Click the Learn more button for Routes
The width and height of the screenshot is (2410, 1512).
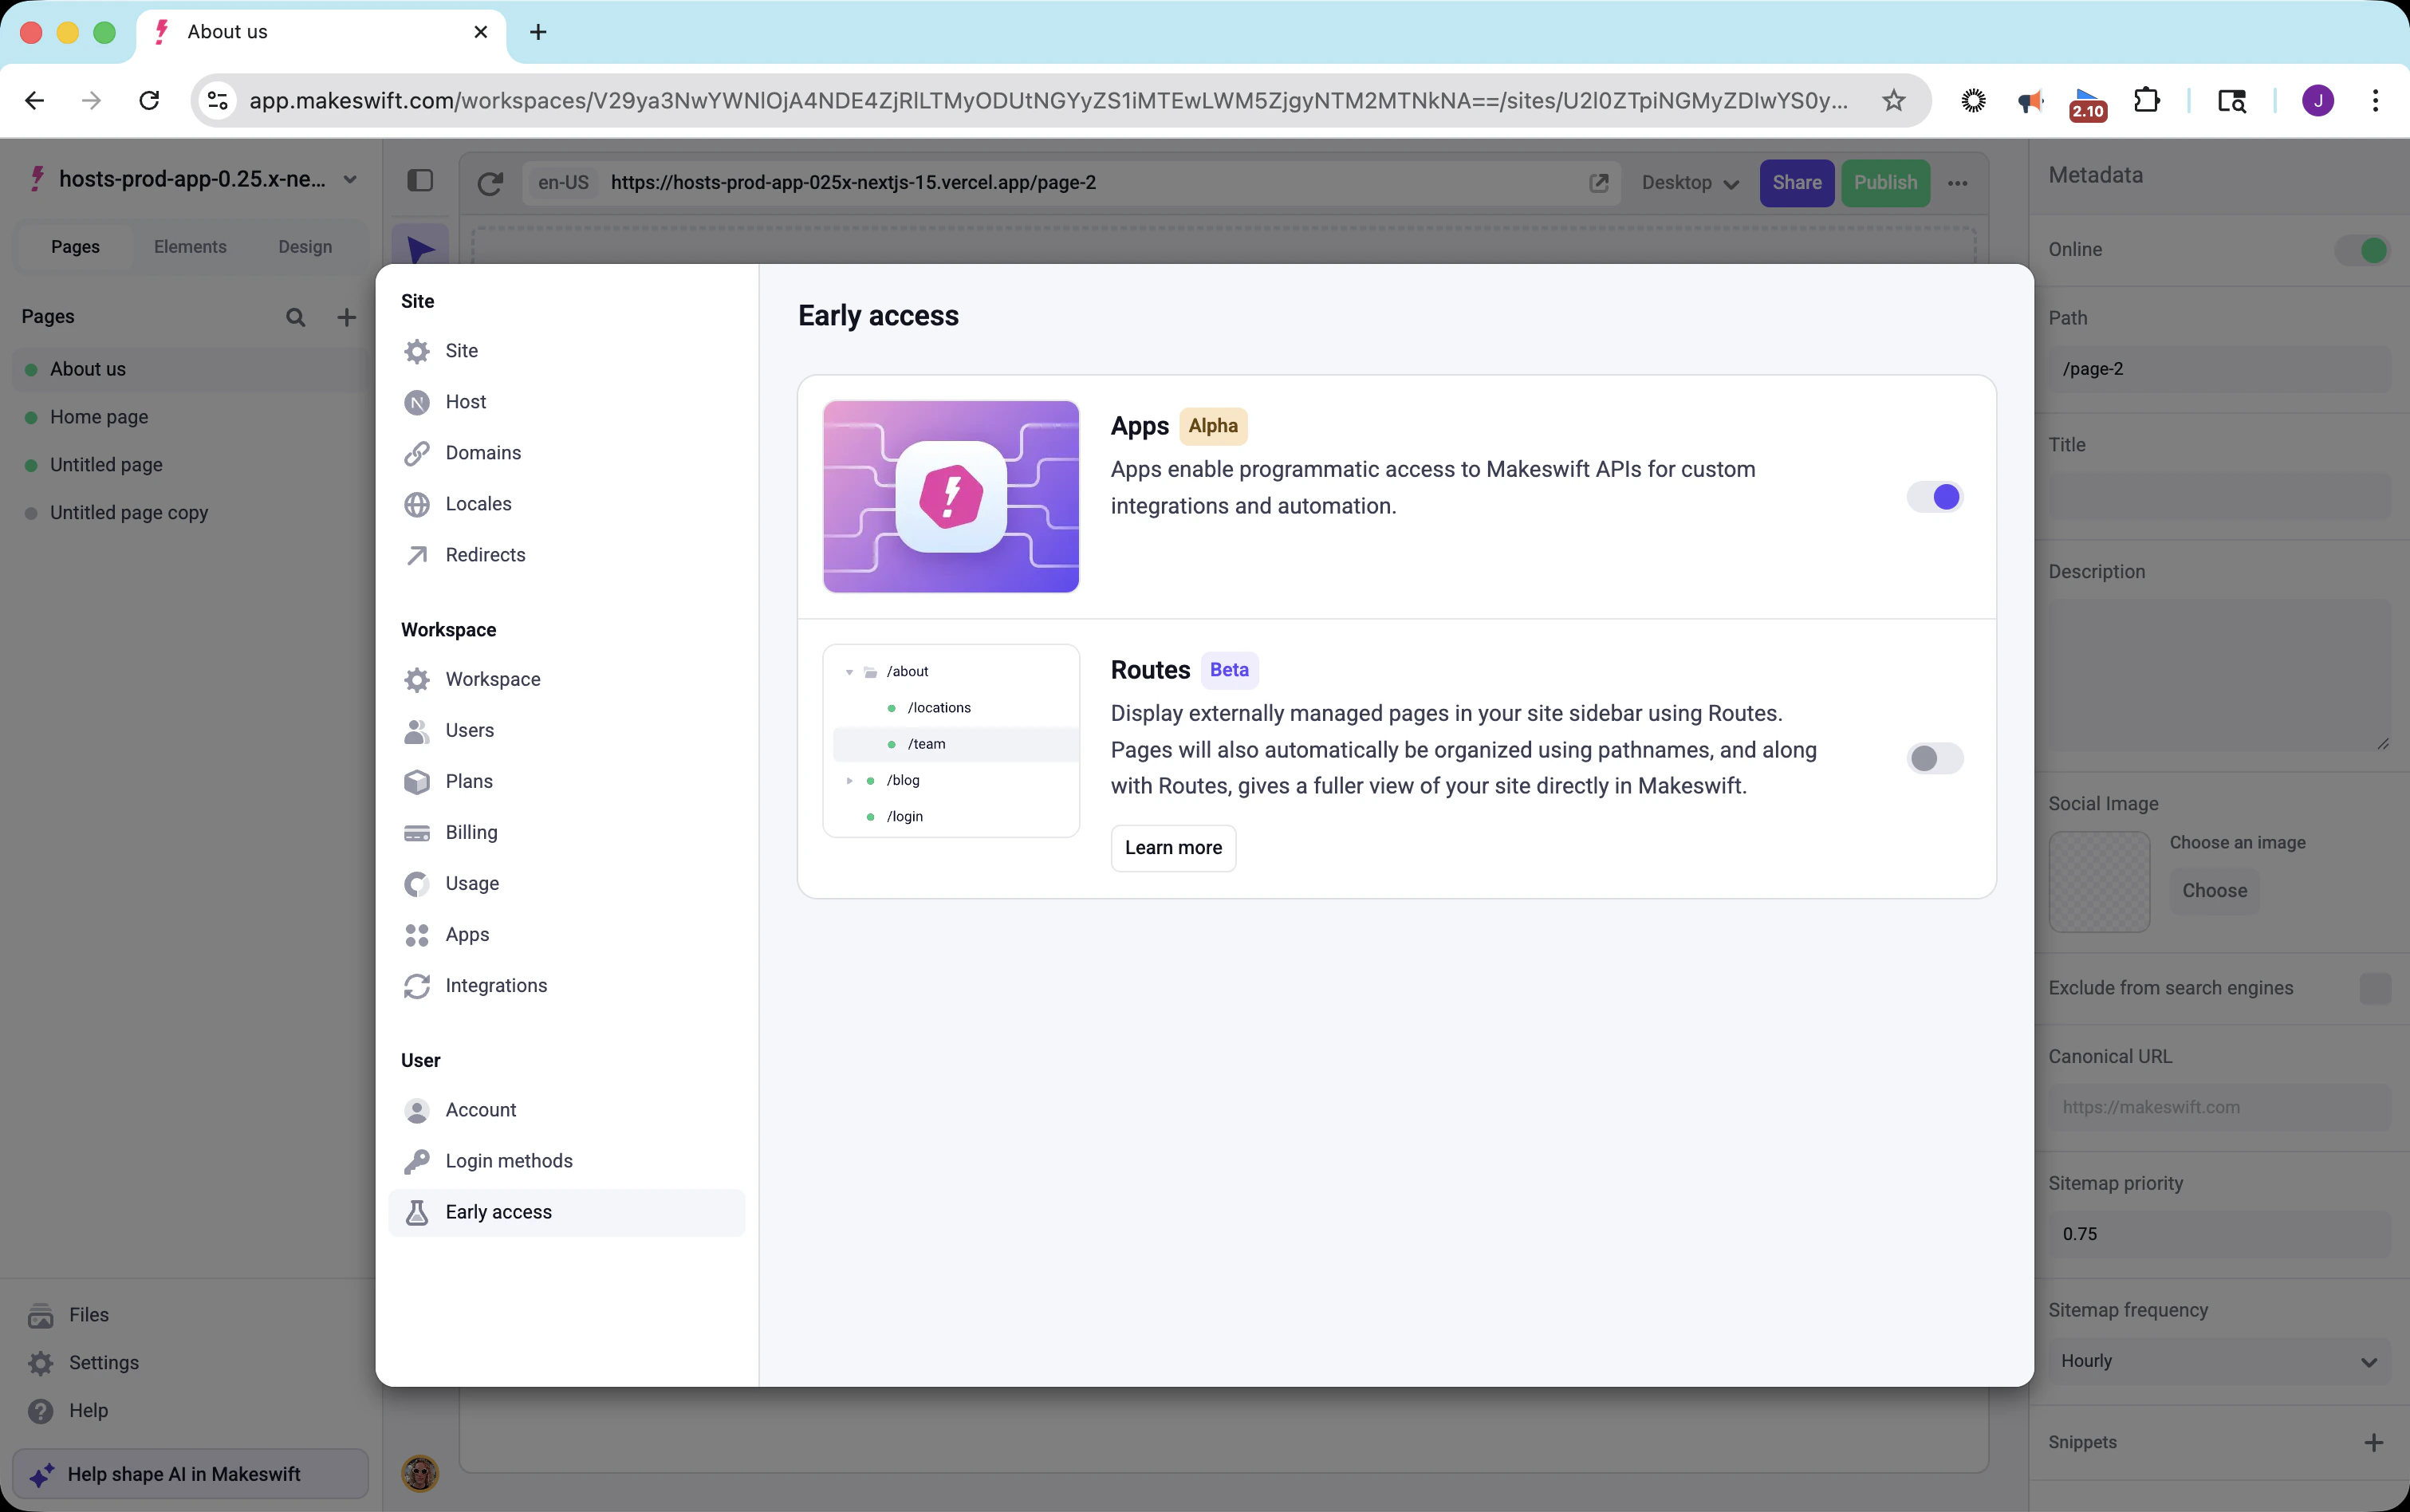pos(1172,847)
